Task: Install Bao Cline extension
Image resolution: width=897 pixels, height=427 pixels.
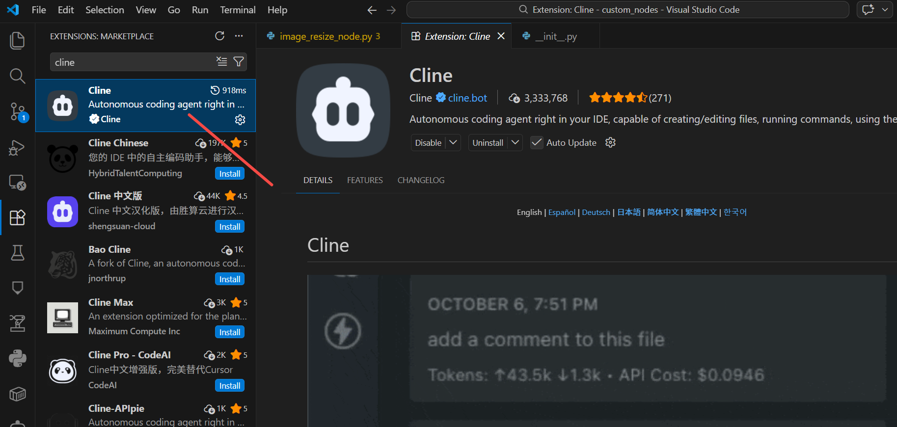Action: tap(230, 279)
